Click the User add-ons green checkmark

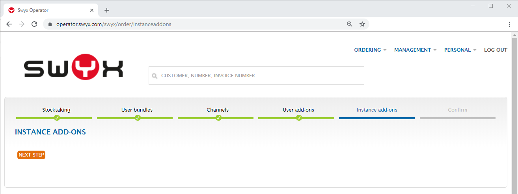pos(299,118)
